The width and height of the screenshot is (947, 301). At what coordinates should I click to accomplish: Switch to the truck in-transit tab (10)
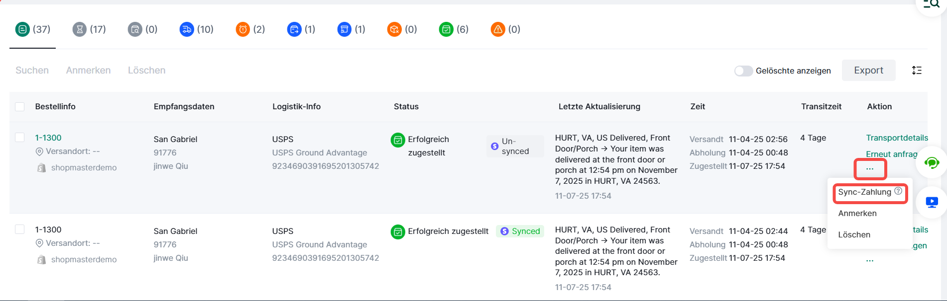187,30
